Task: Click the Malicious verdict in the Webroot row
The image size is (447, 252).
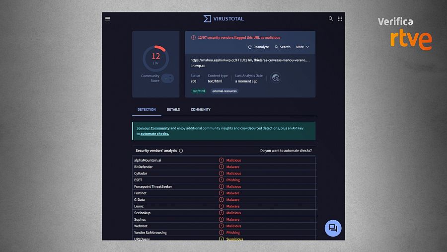Action: point(233,226)
